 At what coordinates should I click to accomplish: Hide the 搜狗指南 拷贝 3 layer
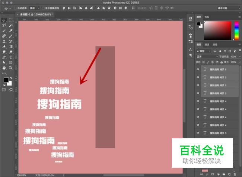pyautogui.click(x=198, y=133)
